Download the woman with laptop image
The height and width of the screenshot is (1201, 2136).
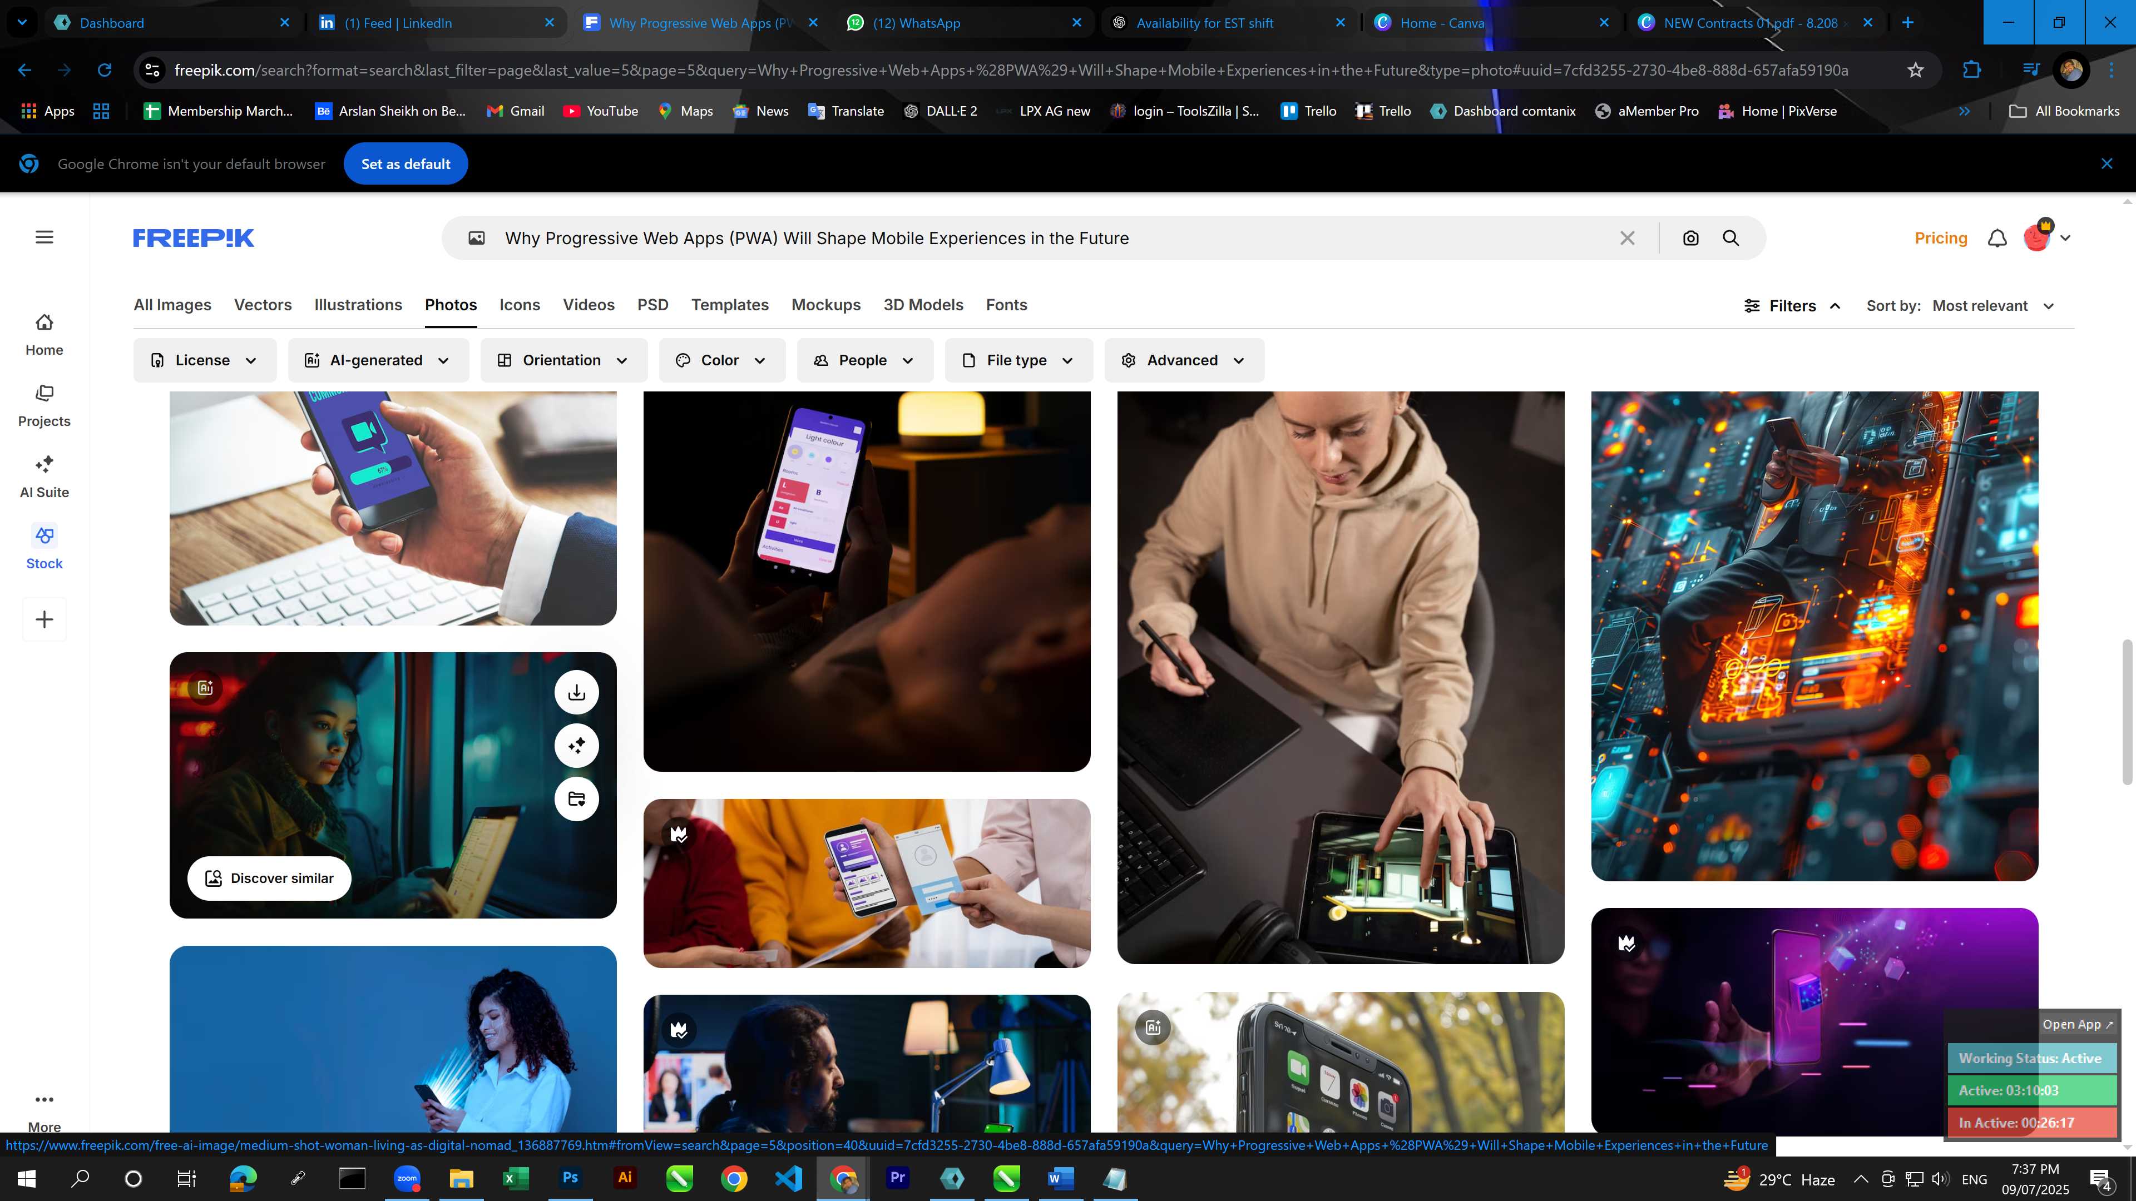click(576, 692)
